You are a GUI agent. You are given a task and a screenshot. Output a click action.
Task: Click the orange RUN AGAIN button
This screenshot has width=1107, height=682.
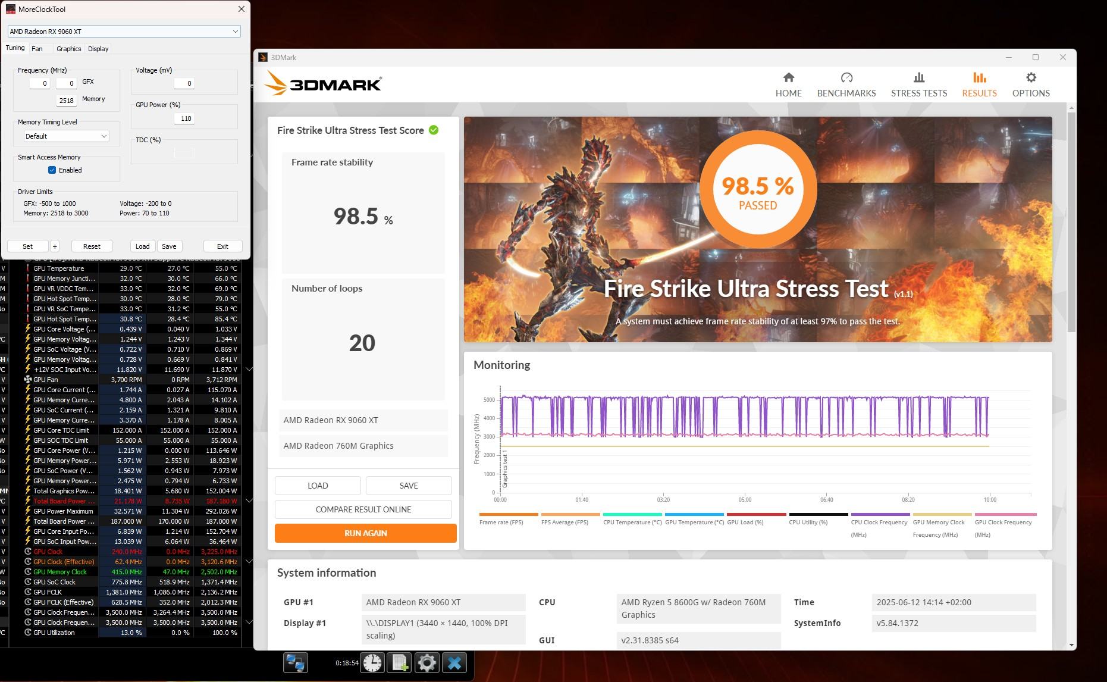pos(365,533)
